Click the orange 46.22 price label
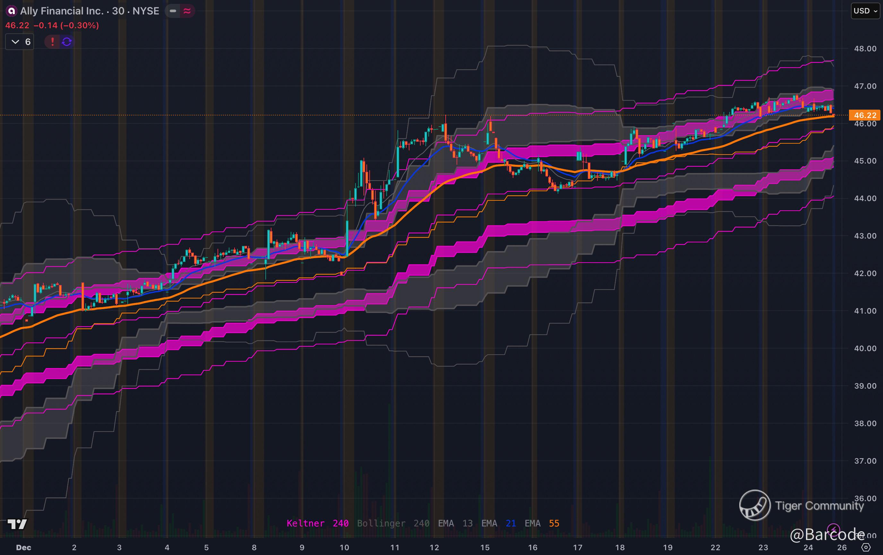 click(x=865, y=115)
